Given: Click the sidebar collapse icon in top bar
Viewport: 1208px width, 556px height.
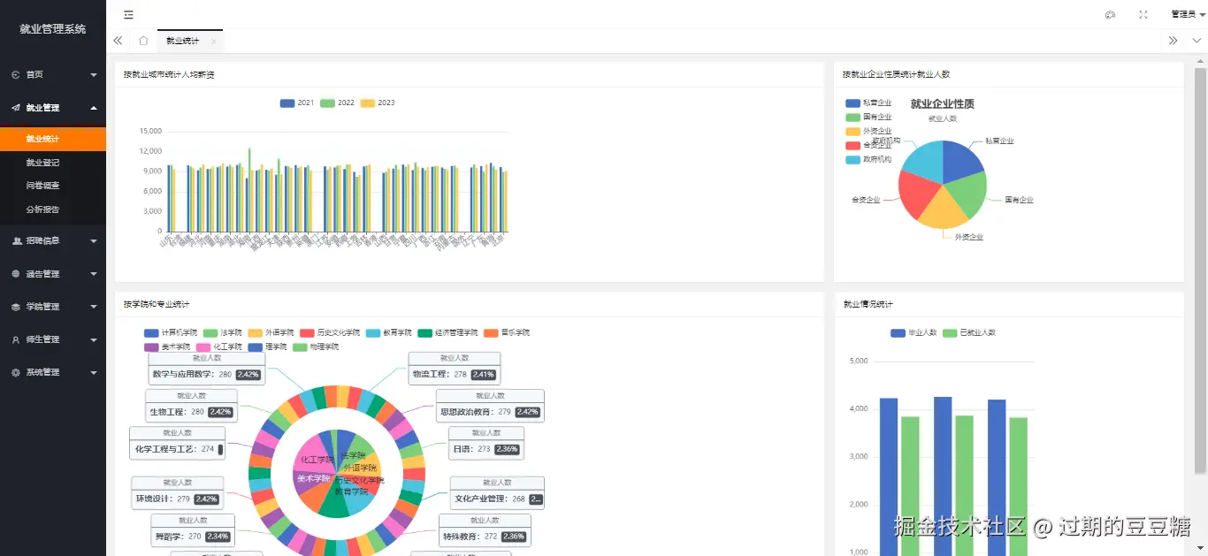Looking at the screenshot, I should tap(128, 14).
